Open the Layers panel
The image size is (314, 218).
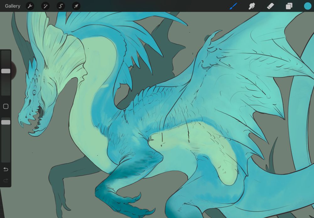coord(289,6)
